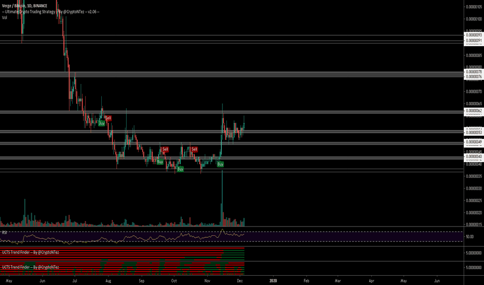Click the Verge / Bitcoin symbol title
The height and width of the screenshot is (285, 484).
[x=25, y=6]
